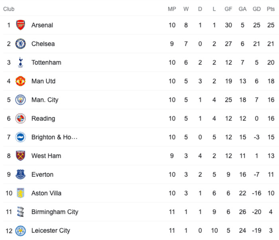Click the Brighton & Hove club crest
This screenshot has width=279, height=240.
point(20,137)
